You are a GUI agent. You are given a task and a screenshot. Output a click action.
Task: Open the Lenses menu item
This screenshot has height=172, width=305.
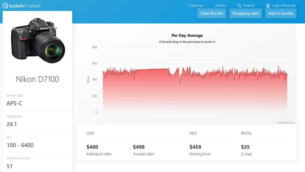pos(220,5)
